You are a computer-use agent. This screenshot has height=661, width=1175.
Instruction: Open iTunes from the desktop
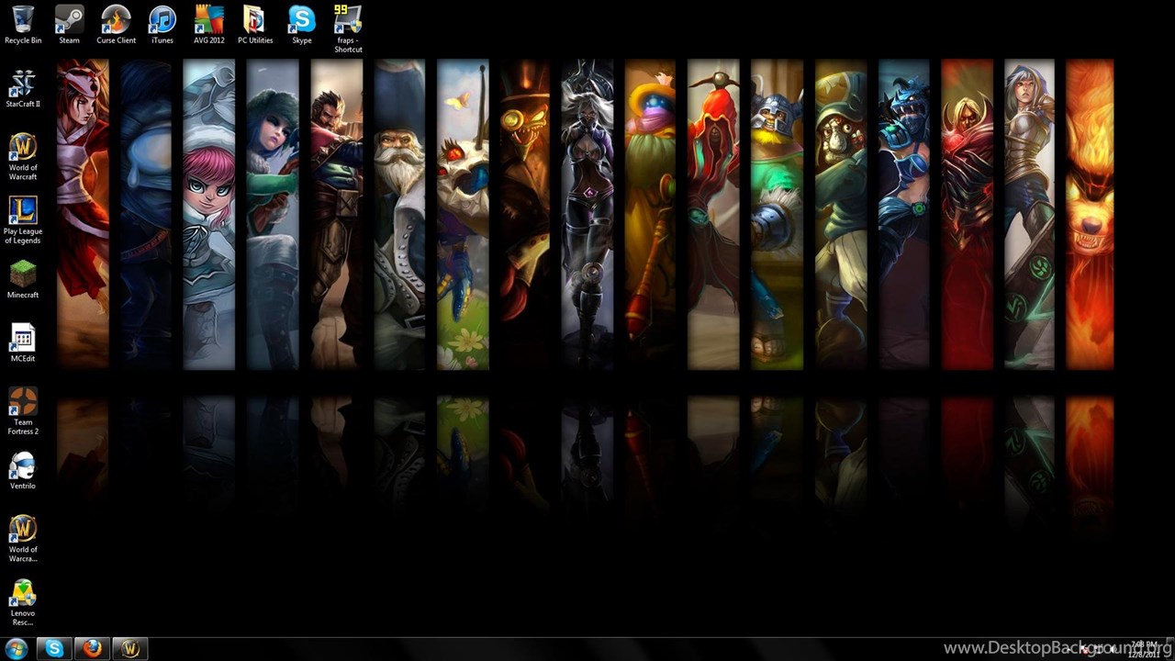(162, 19)
